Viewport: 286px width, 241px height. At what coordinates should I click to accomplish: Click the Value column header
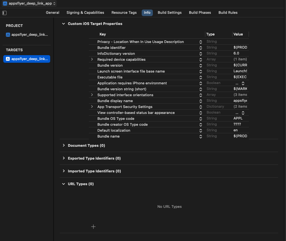click(238, 34)
